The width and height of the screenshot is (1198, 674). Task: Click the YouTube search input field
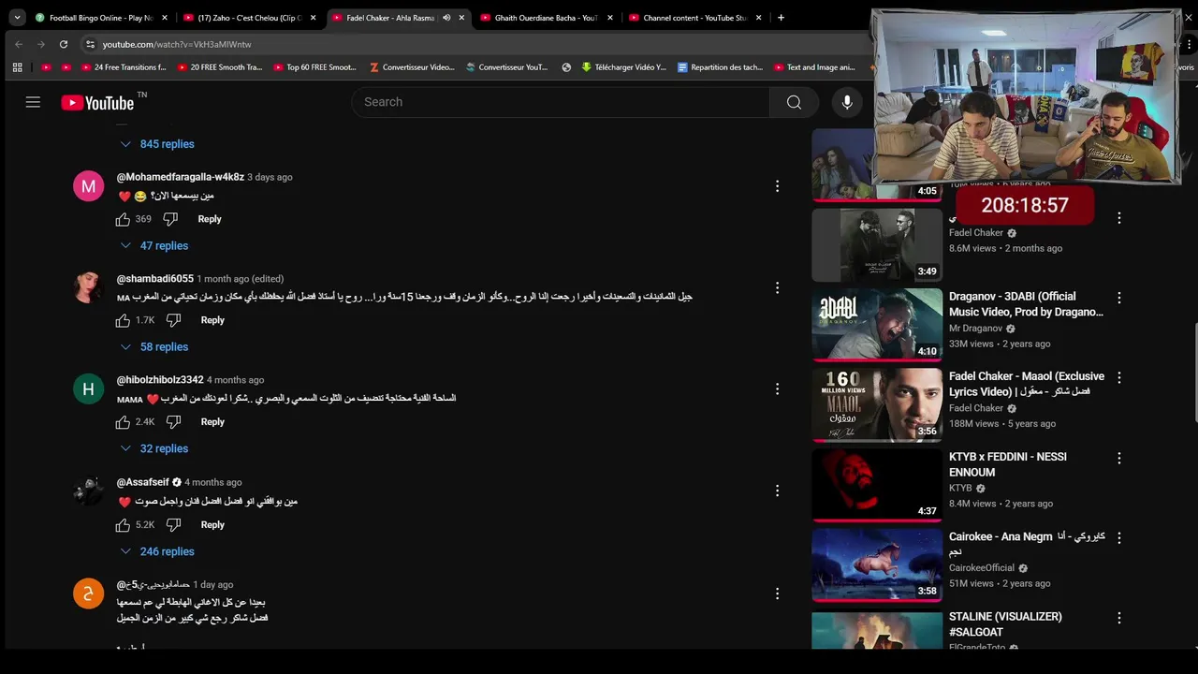[x=561, y=102]
